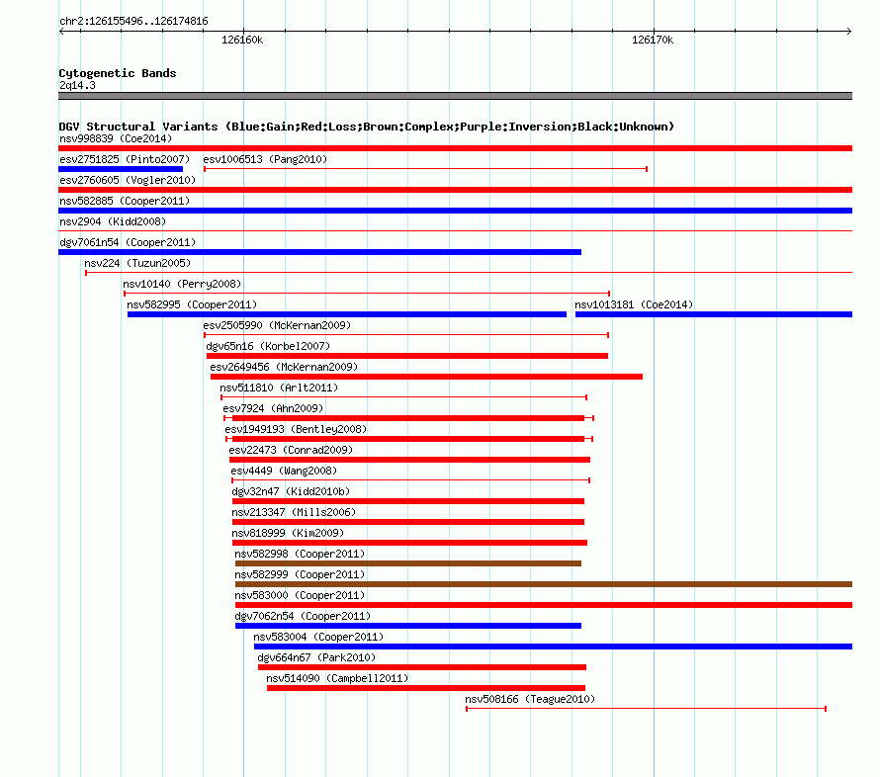Screen dimensions: 880x777
Task: Click the nsv10140 (Perry2008) label
Action: coord(182,284)
